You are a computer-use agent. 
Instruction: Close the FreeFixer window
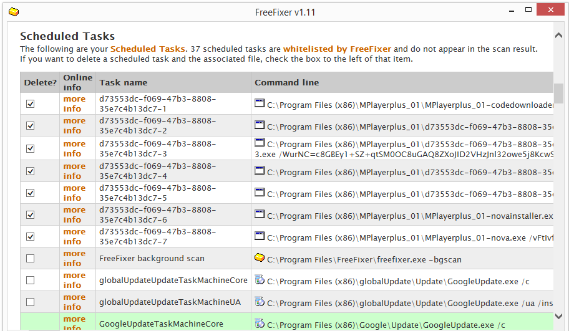pos(550,10)
